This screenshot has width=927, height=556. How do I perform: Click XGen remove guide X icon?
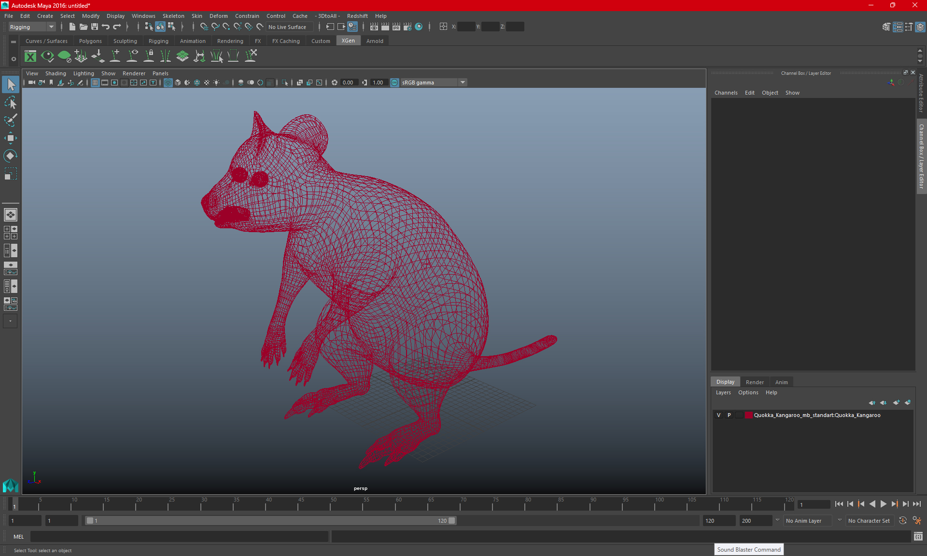[x=251, y=56]
